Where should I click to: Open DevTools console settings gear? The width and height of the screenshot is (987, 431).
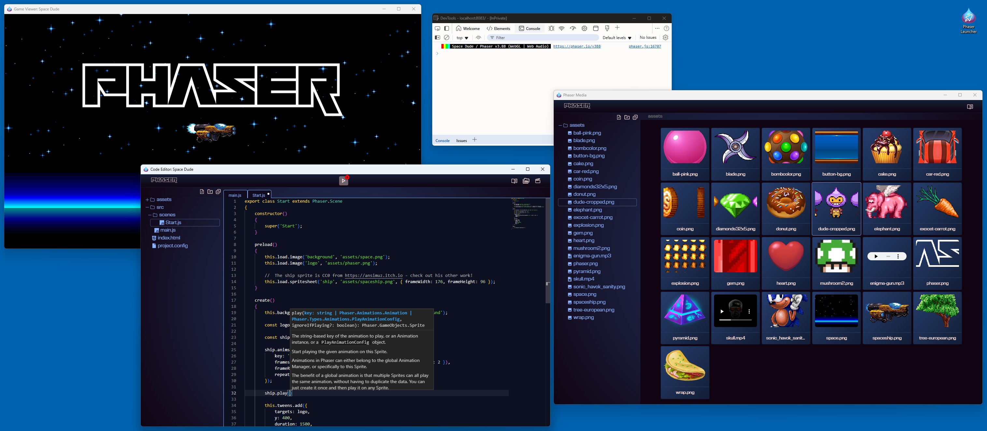pos(665,37)
